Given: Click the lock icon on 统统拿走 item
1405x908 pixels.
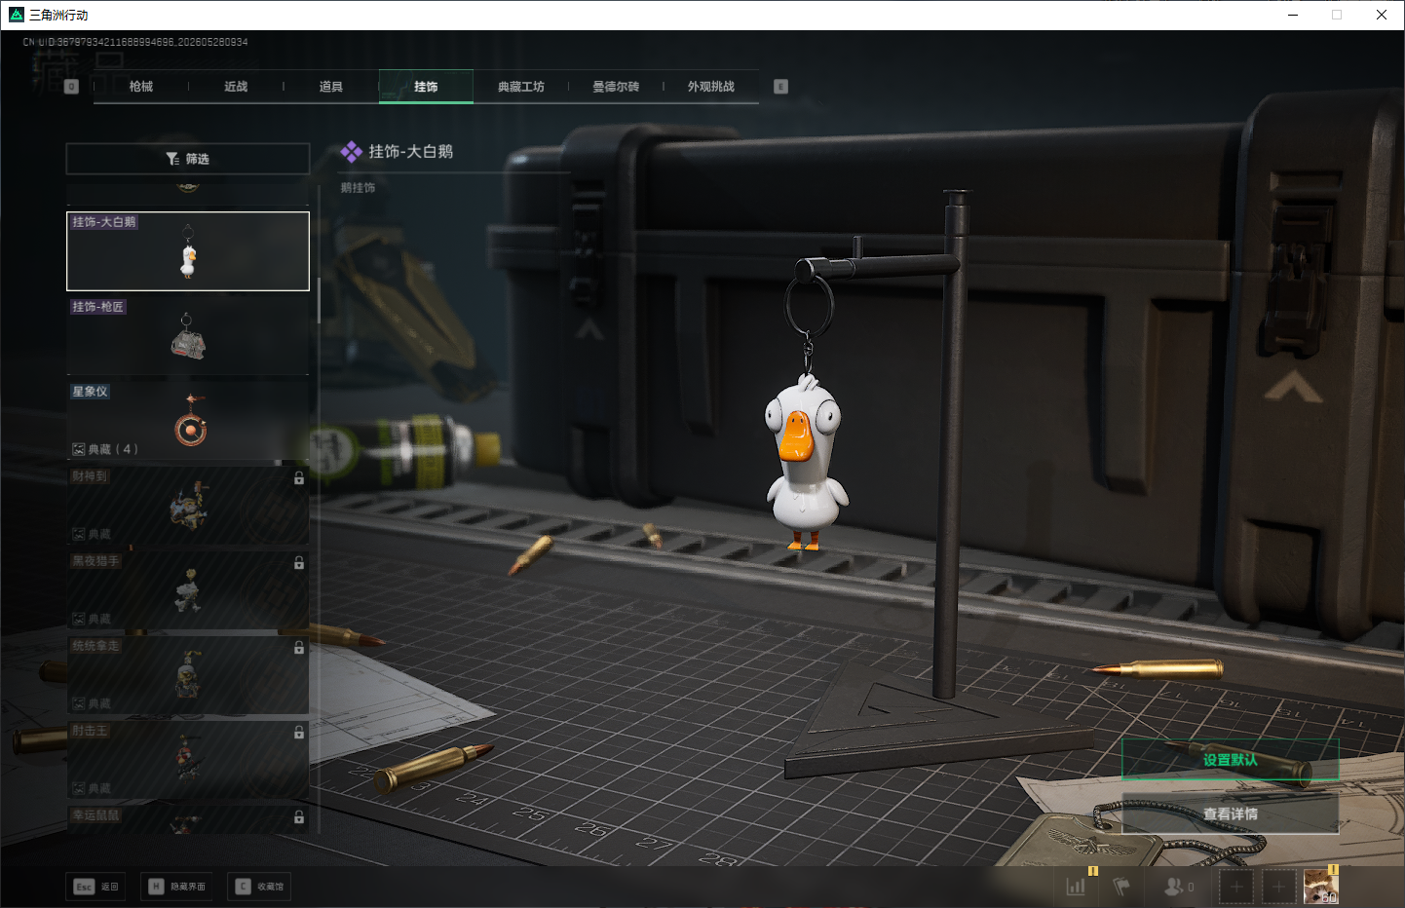Looking at the screenshot, I should pyautogui.click(x=299, y=648).
